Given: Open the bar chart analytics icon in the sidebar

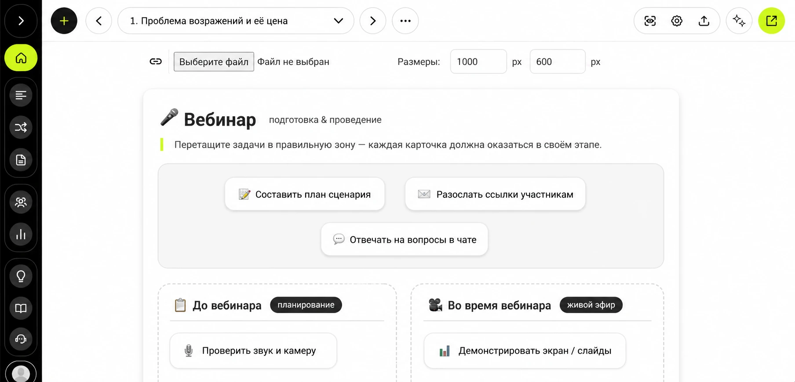Looking at the screenshot, I should [21, 234].
